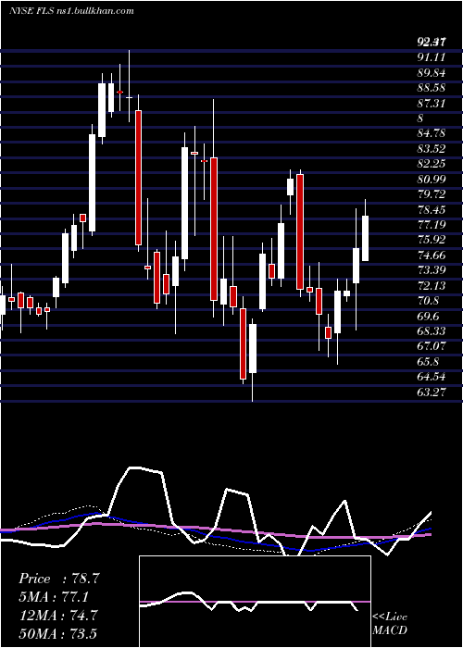Image resolution: width=463 pixels, height=648 pixels.
Task: Click the 79.72 price axis label
Action: (x=431, y=194)
